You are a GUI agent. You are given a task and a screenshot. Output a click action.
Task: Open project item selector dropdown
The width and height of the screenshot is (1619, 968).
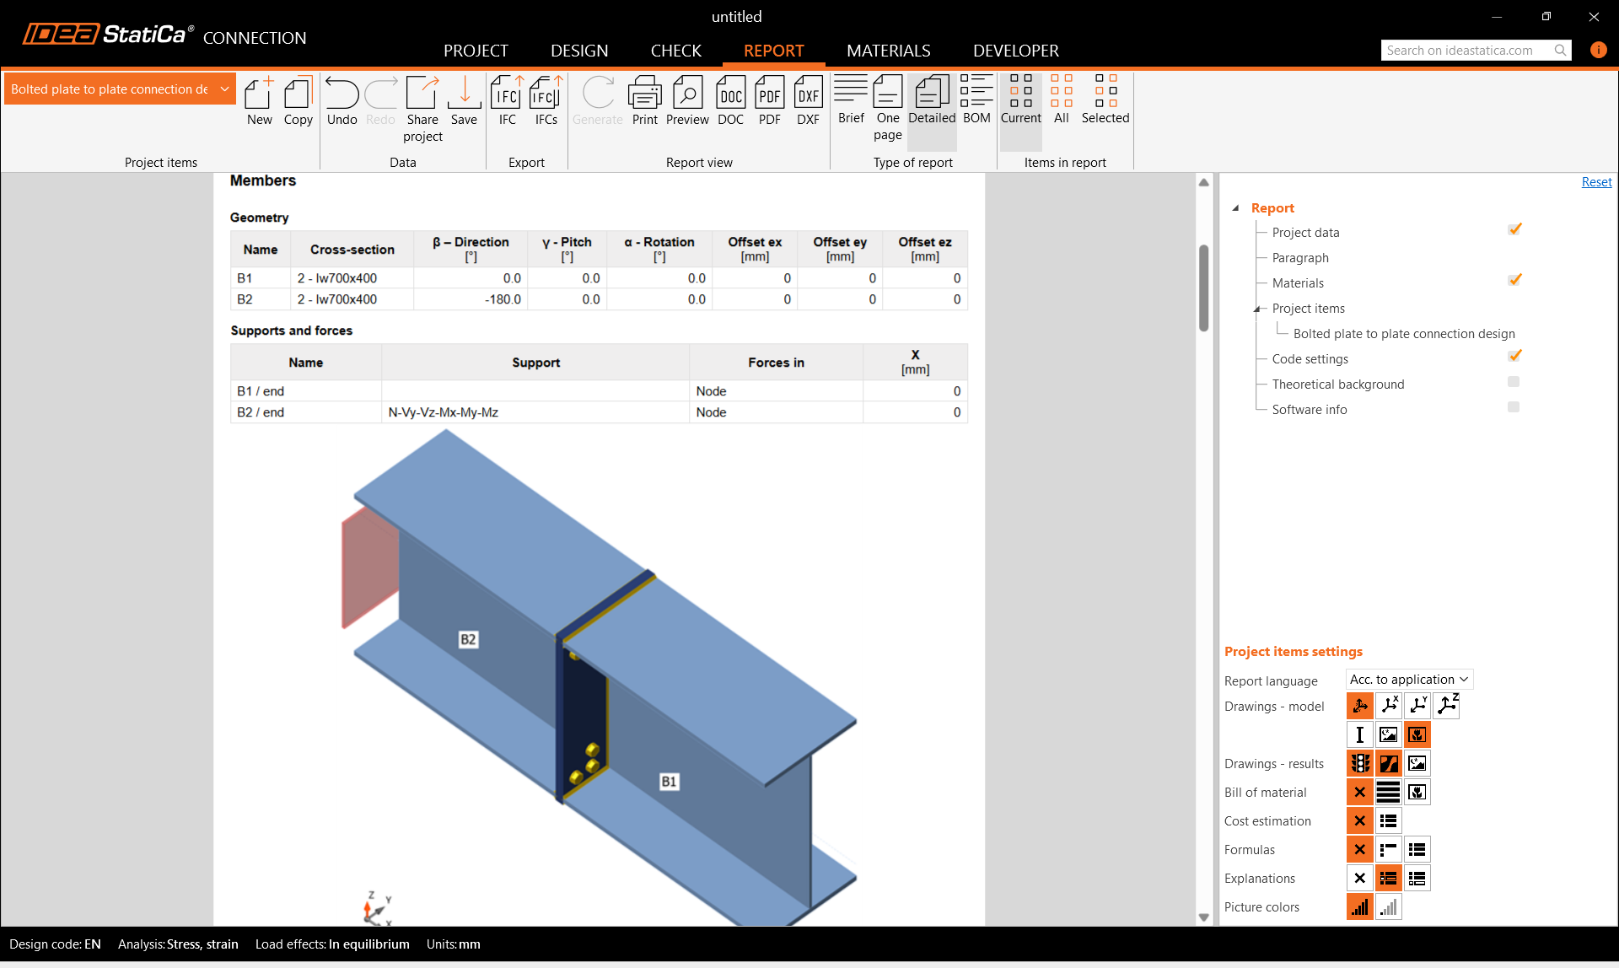pyautogui.click(x=224, y=89)
